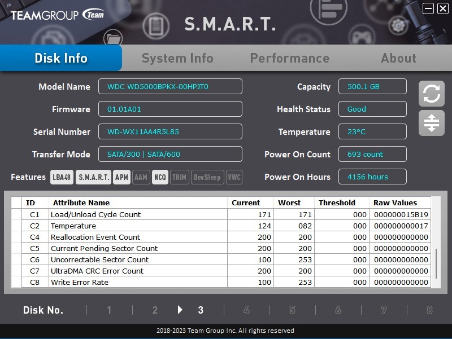Screen dimensions: 452x339
Task: Click the Raw Values column header
Action: [400, 202]
